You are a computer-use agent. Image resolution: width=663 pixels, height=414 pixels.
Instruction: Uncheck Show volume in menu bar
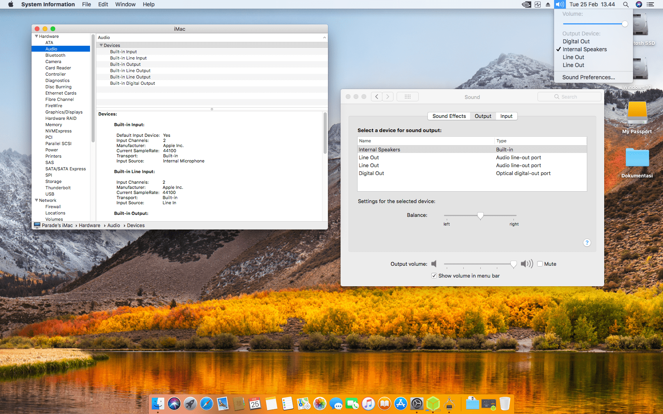(x=434, y=276)
